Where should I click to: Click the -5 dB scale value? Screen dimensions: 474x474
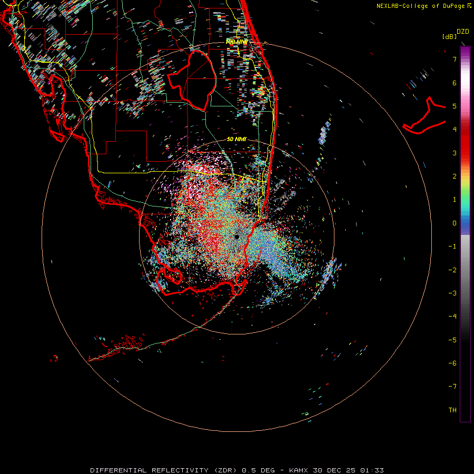[452, 340]
